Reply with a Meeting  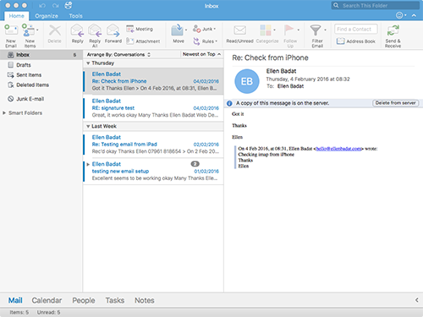tap(140, 29)
